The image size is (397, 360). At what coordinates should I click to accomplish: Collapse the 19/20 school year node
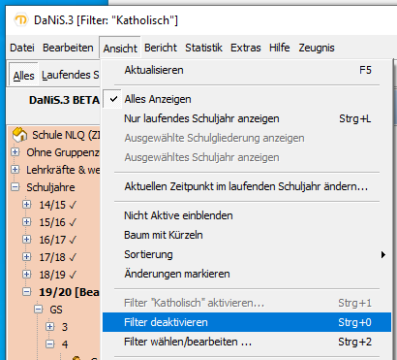(27, 292)
